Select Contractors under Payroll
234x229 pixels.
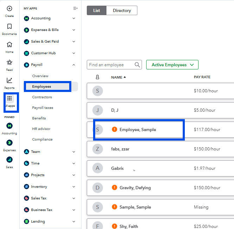click(x=42, y=97)
